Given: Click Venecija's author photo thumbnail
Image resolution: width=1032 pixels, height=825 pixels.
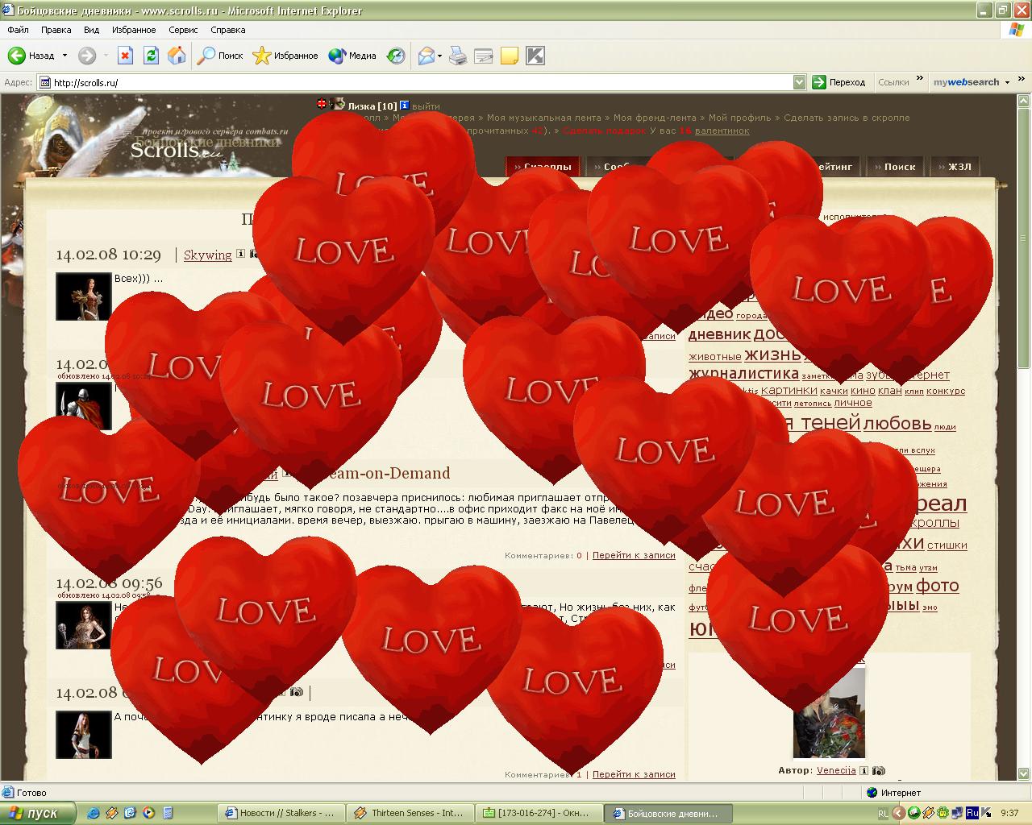Looking at the screenshot, I should (x=829, y=713).
